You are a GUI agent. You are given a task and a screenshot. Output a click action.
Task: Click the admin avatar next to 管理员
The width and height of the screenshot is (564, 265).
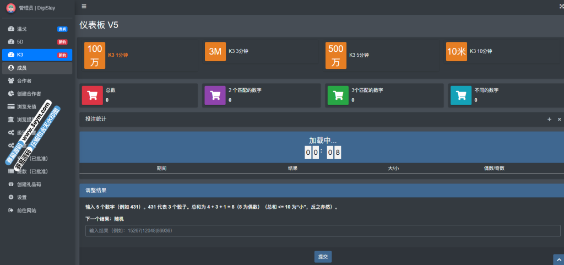[x=10, y=8]
